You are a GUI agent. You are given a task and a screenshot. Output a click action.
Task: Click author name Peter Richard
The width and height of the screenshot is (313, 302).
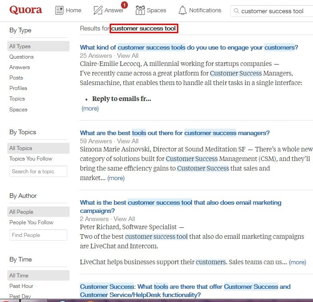100,227
